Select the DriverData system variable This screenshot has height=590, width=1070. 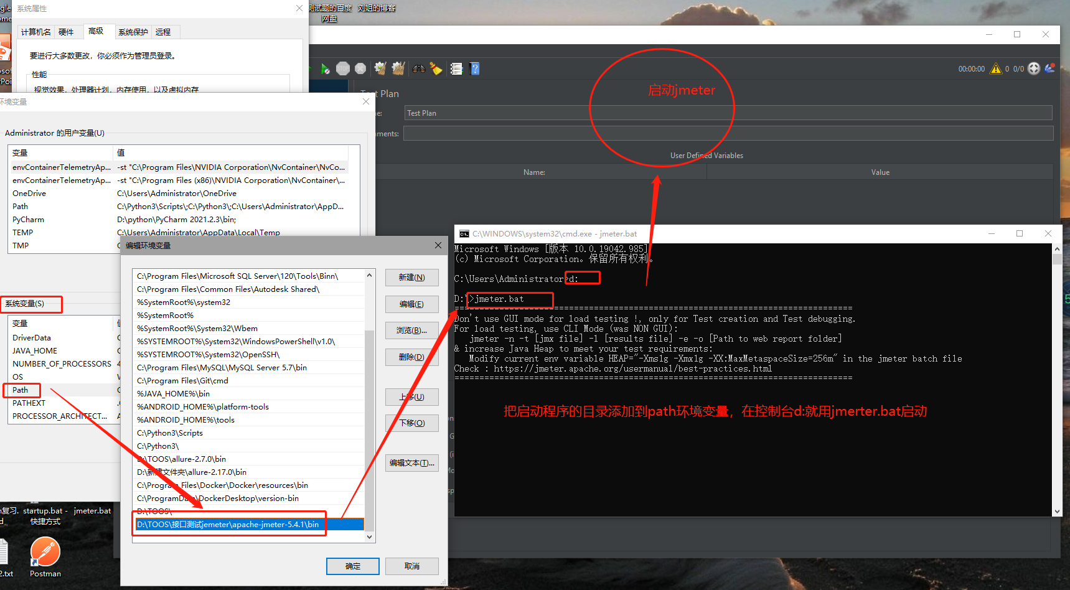click(x=65, y=338)
